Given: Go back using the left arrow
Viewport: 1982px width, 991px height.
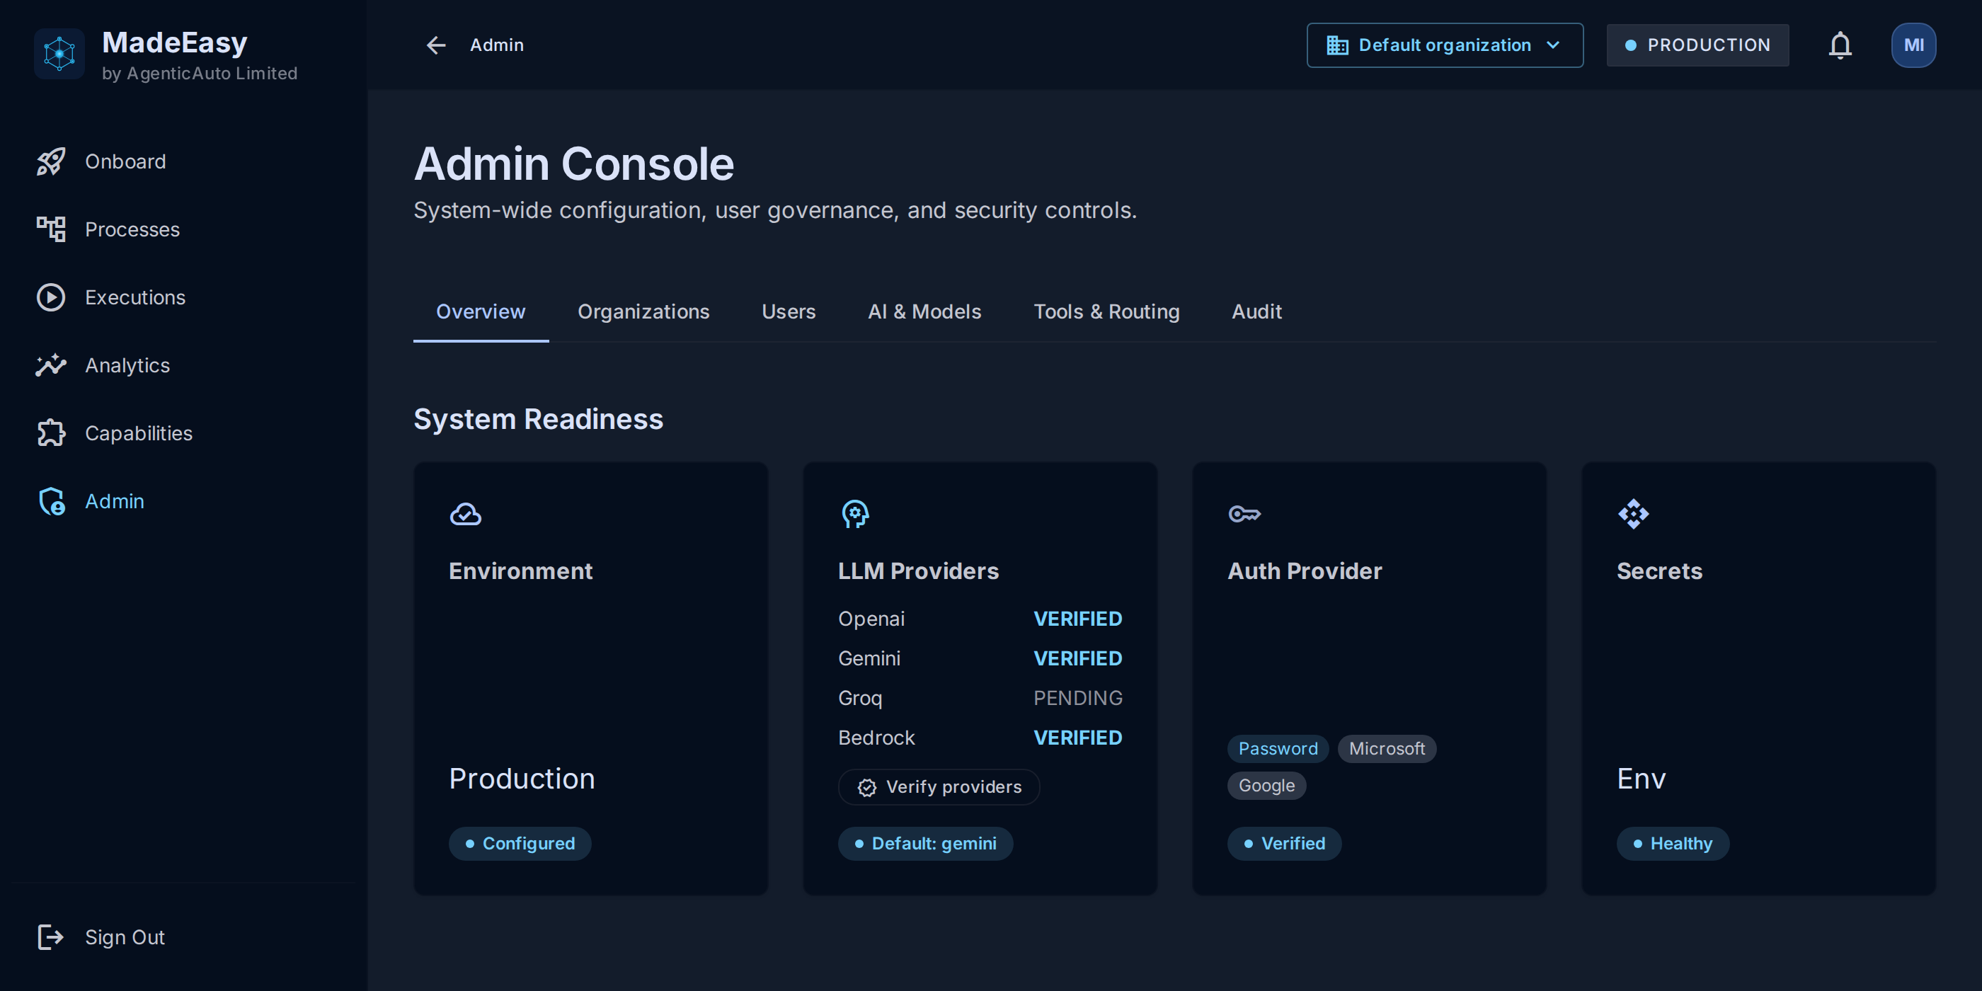Looking at the screenshot, I should pos(436,45).
